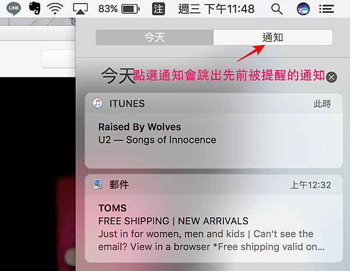The width and height of the screenshot is (350, 271).
Task: Open Spotlight search magnifier
Action: 276,9
